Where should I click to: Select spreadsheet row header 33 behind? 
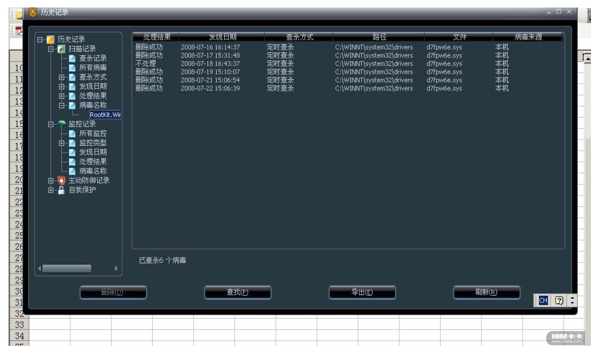coord(19,325)
